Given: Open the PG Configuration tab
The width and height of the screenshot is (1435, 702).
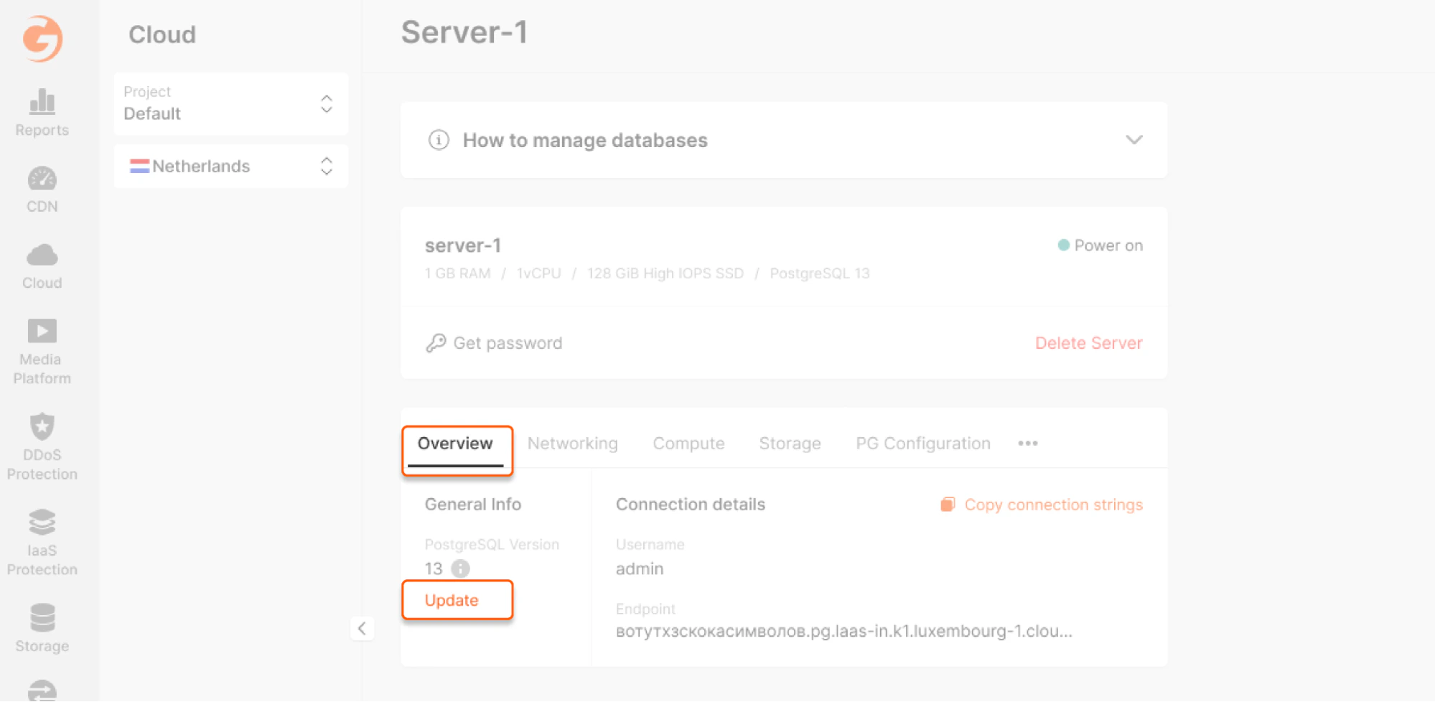Looking at the screenshot, I should click(x=922, y=443).
